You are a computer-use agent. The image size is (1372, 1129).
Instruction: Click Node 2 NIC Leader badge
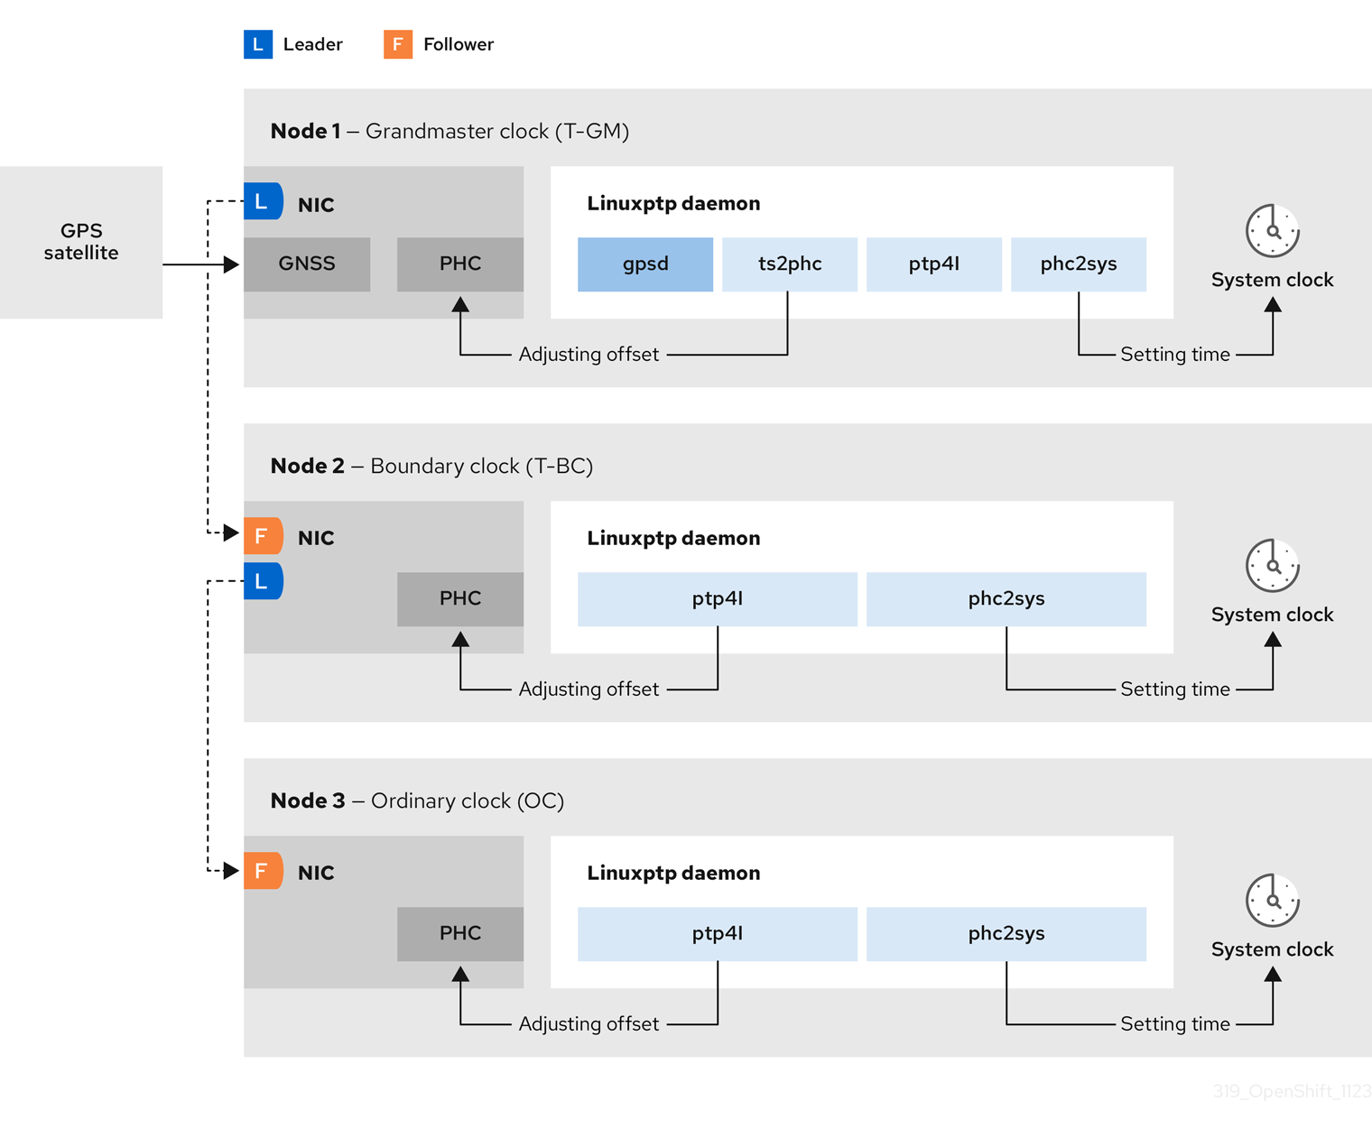click(x=263, y=581)
